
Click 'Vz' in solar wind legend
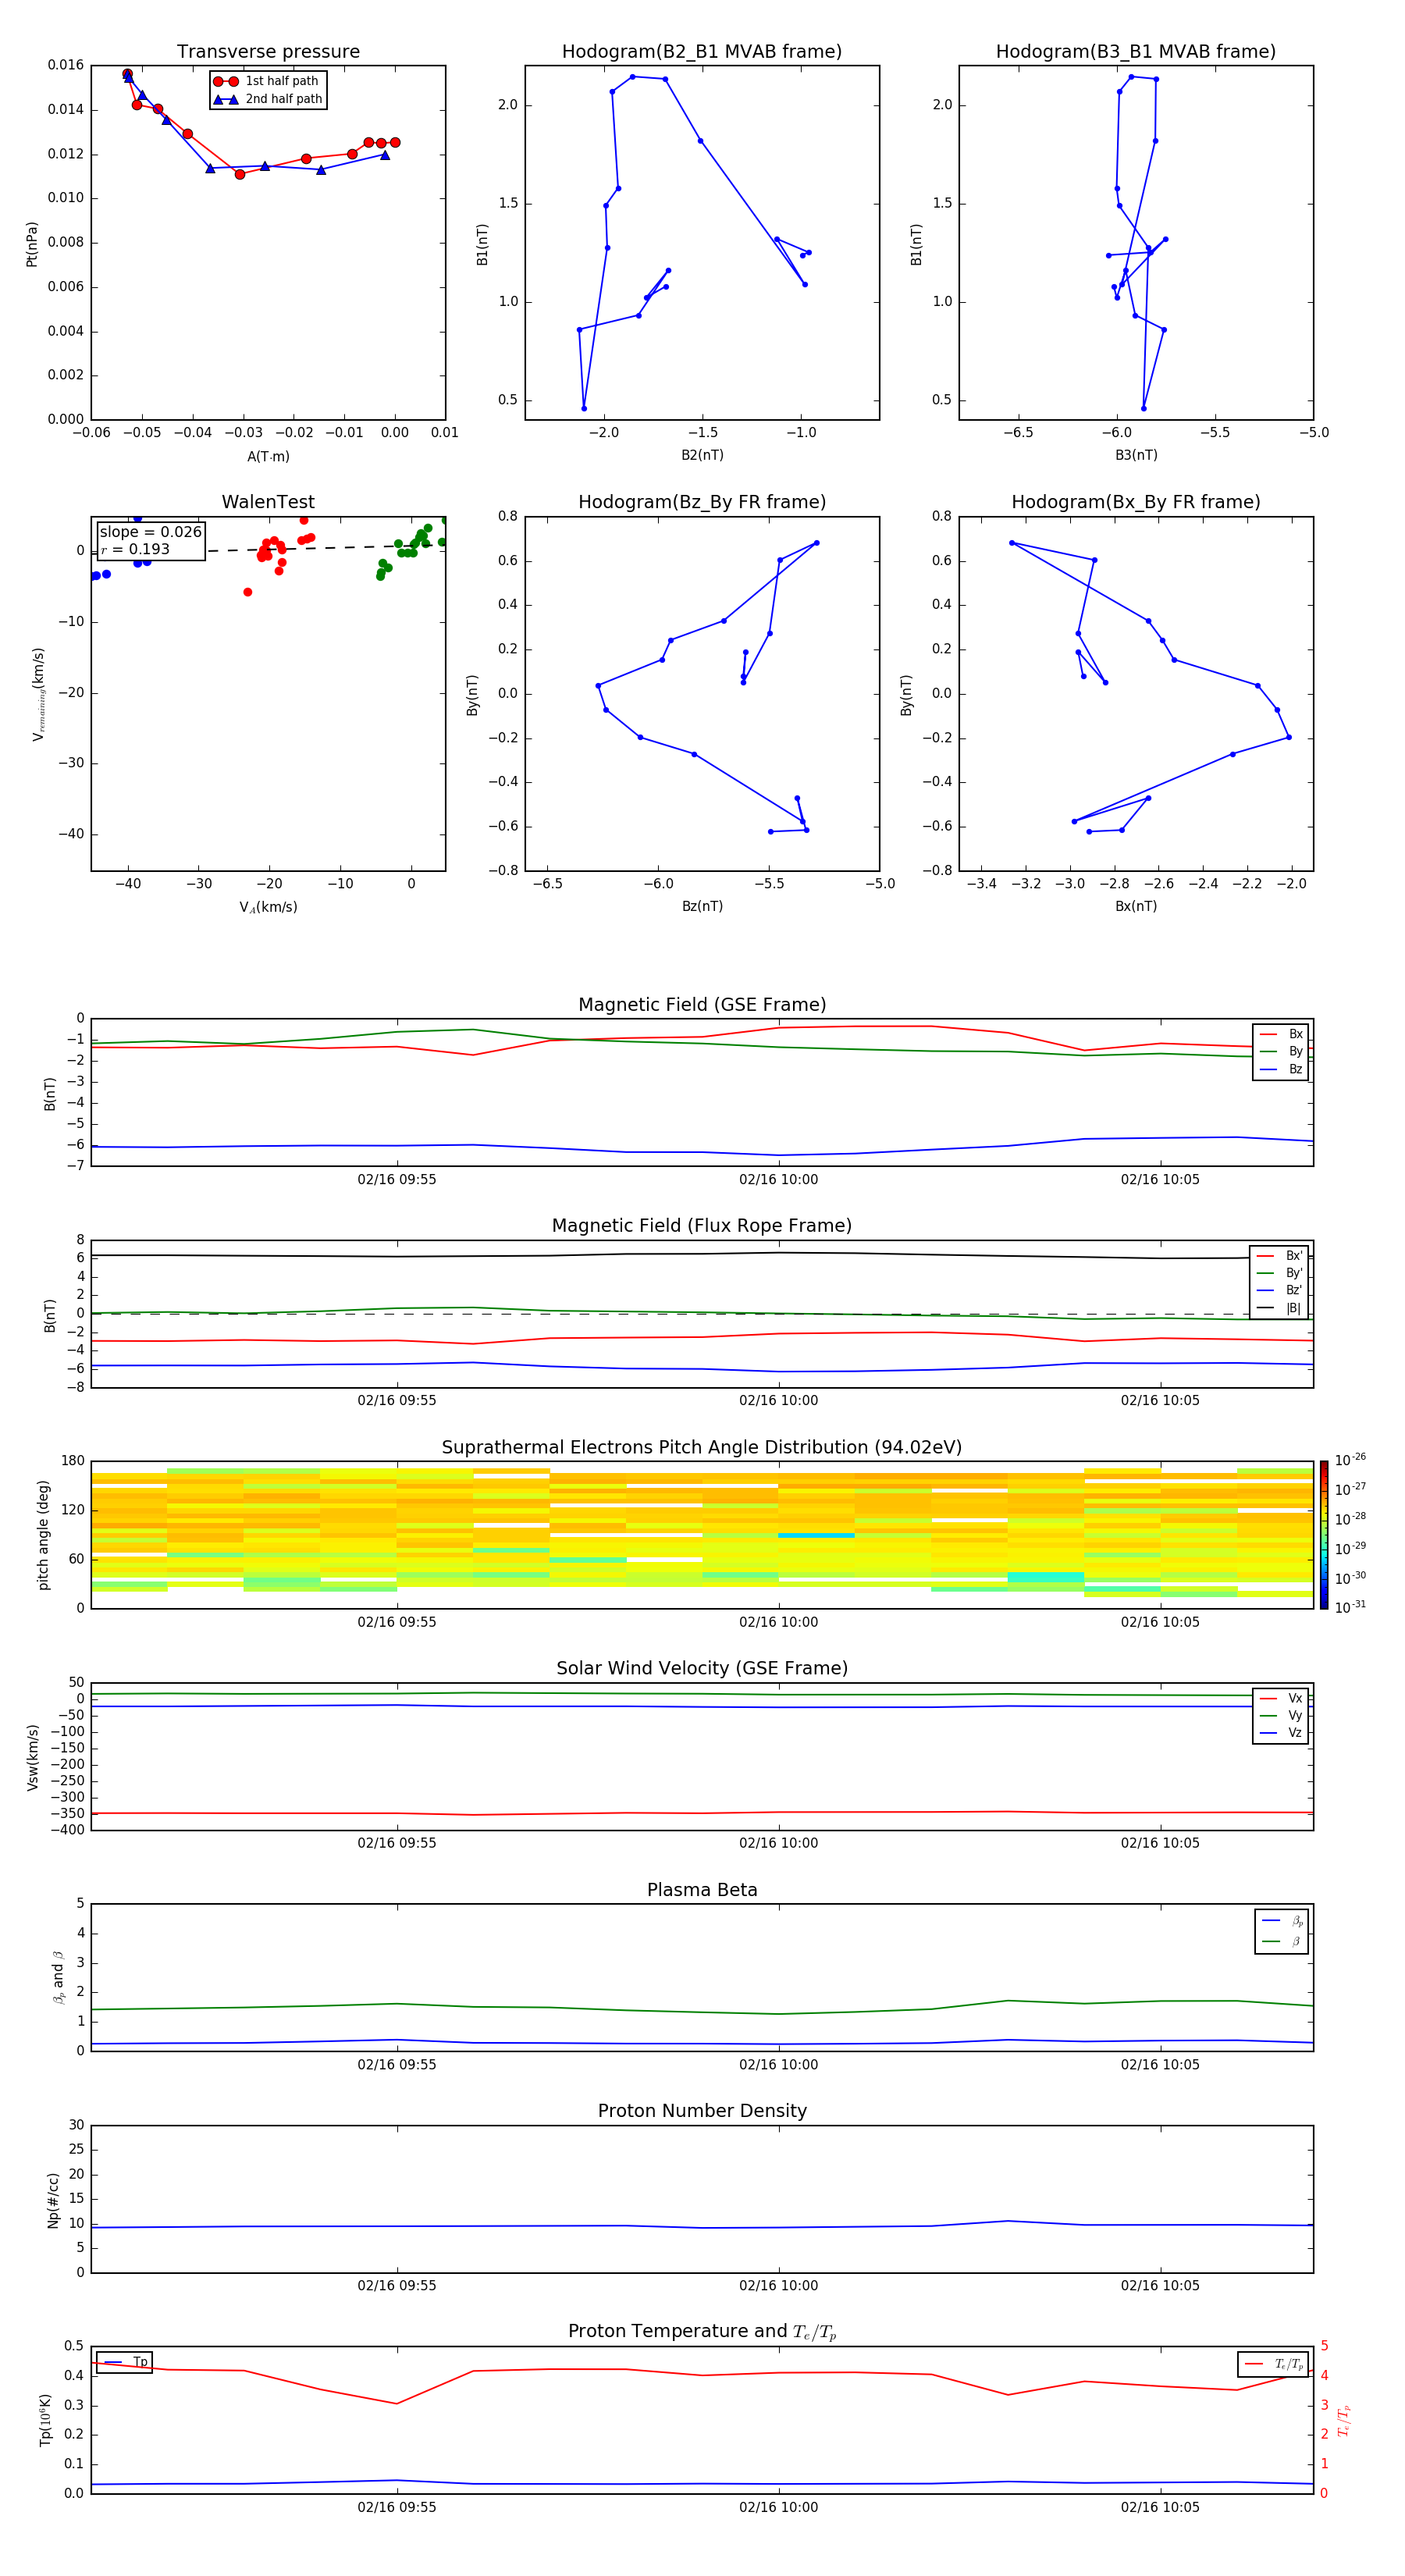coord(1281,1733)
